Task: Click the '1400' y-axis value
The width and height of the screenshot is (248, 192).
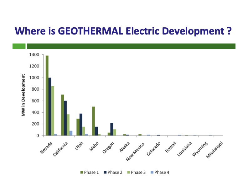Action: tap(34, 55)
